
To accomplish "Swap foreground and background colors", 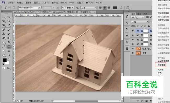I will coord(8,59).
